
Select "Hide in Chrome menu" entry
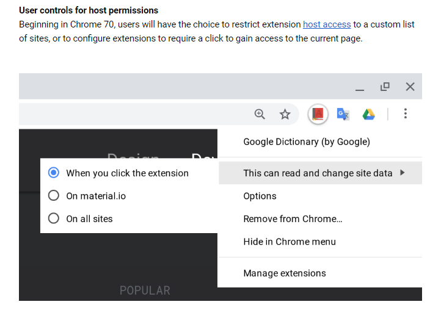(x=290, y=242)
